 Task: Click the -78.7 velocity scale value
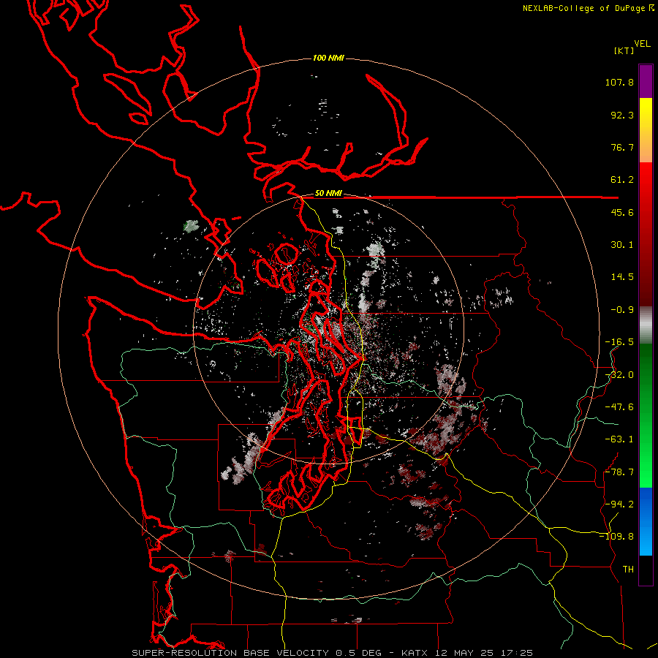pyautogui.click(x=619, y=472)
